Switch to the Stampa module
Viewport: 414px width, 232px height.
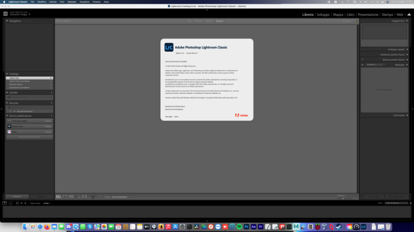[387, 15]
